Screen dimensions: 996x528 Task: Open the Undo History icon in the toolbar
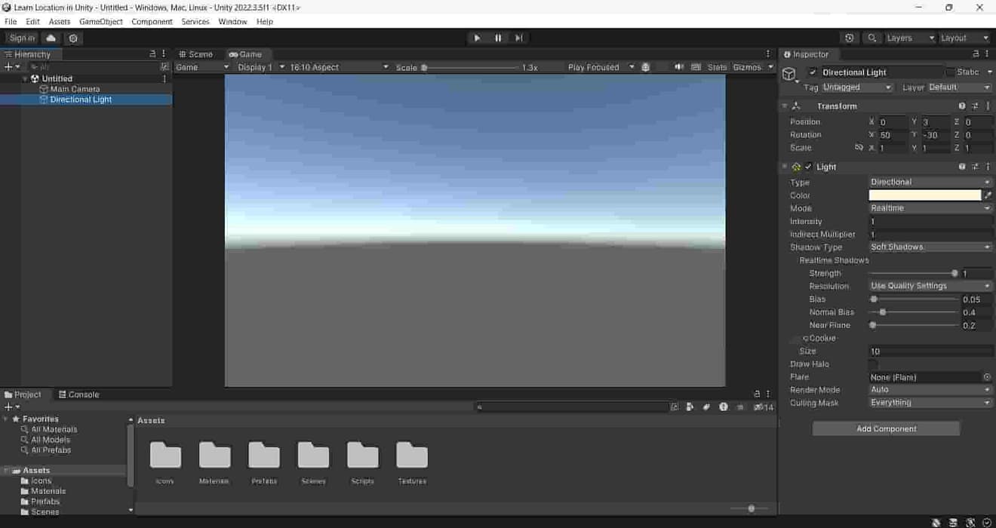click(850, 38)
